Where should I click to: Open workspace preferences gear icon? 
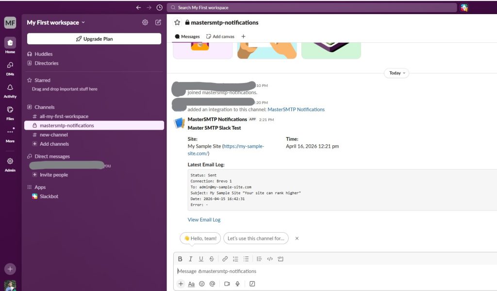(145, 22)
